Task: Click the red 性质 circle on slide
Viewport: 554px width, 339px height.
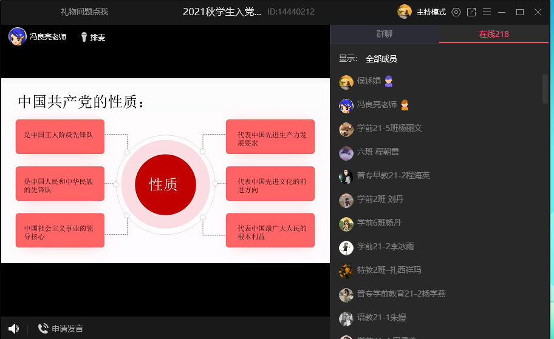Action: click(x=165, y=184)
